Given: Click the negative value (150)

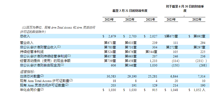Looking at the screenshot, I should click(176, 65).
